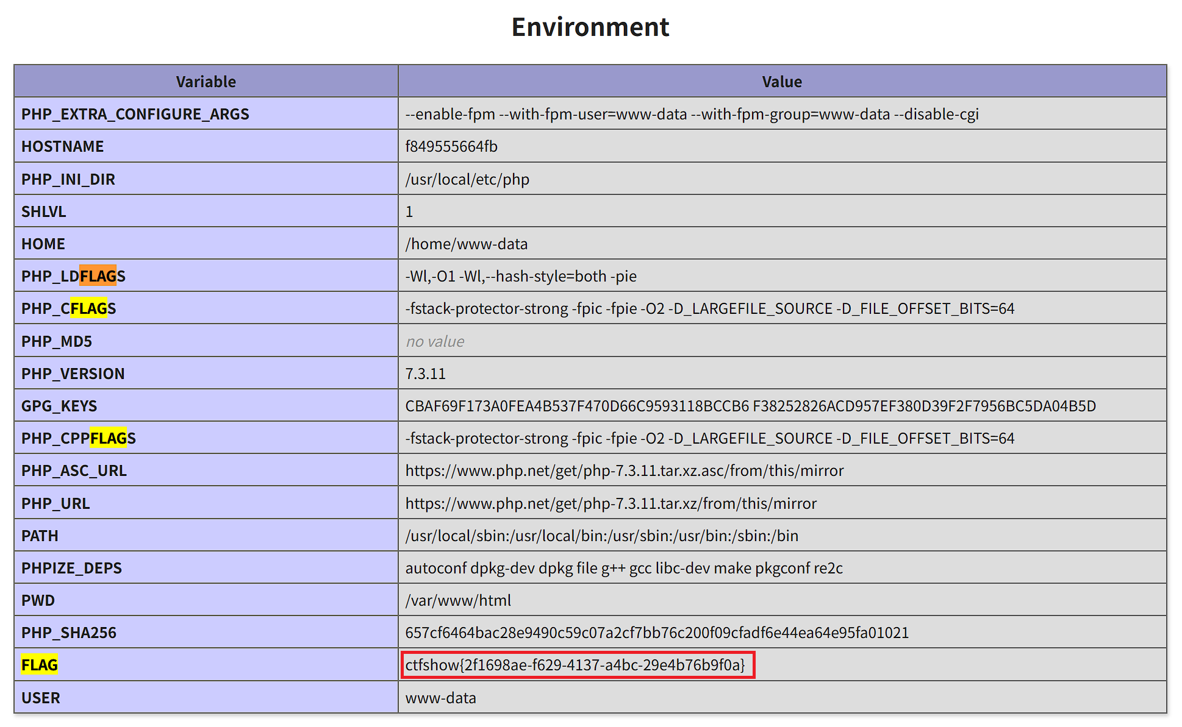This screenshot has height=727, width=1182.
Task: Click the PHPIZE_DEPS package list
Action: (x=624, y=568)
